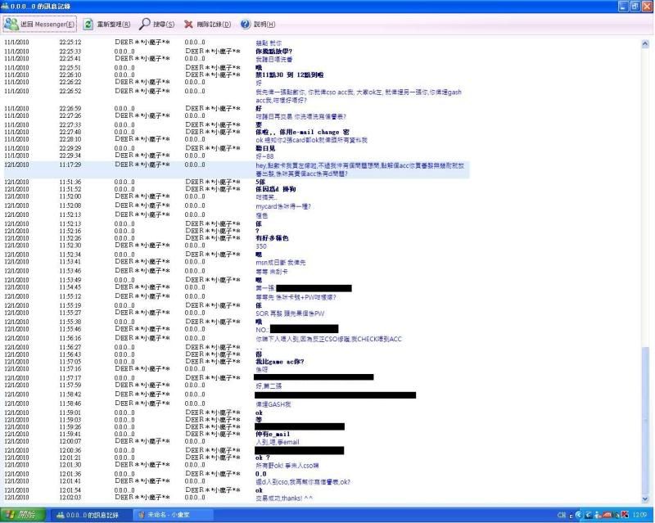This screenshot has height=523, width=655.
Task: Click the message starting 'msn' at 11:53:41
Action: (x=280, y=263)
